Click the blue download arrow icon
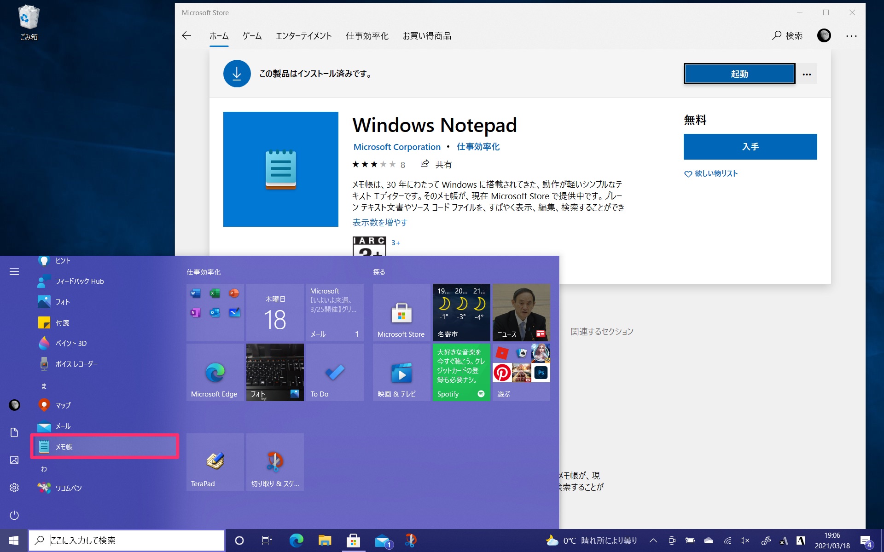This screenshot has height=552, width=884. tap(237, 74)
